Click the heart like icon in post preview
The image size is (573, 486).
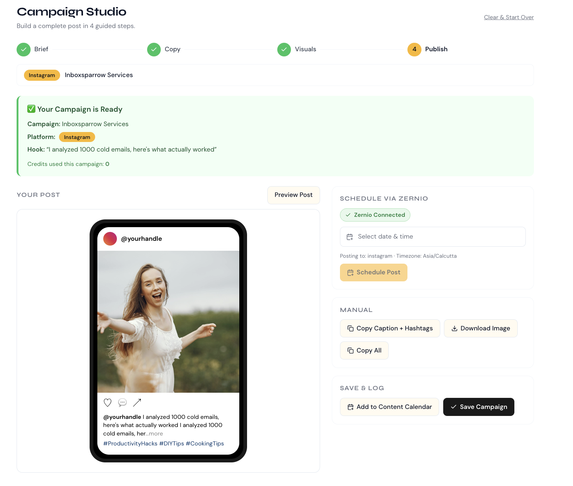click(108, 403)
